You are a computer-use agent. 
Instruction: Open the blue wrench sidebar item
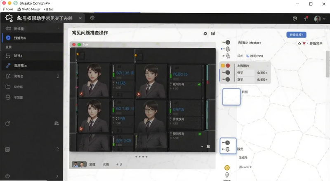33,65
